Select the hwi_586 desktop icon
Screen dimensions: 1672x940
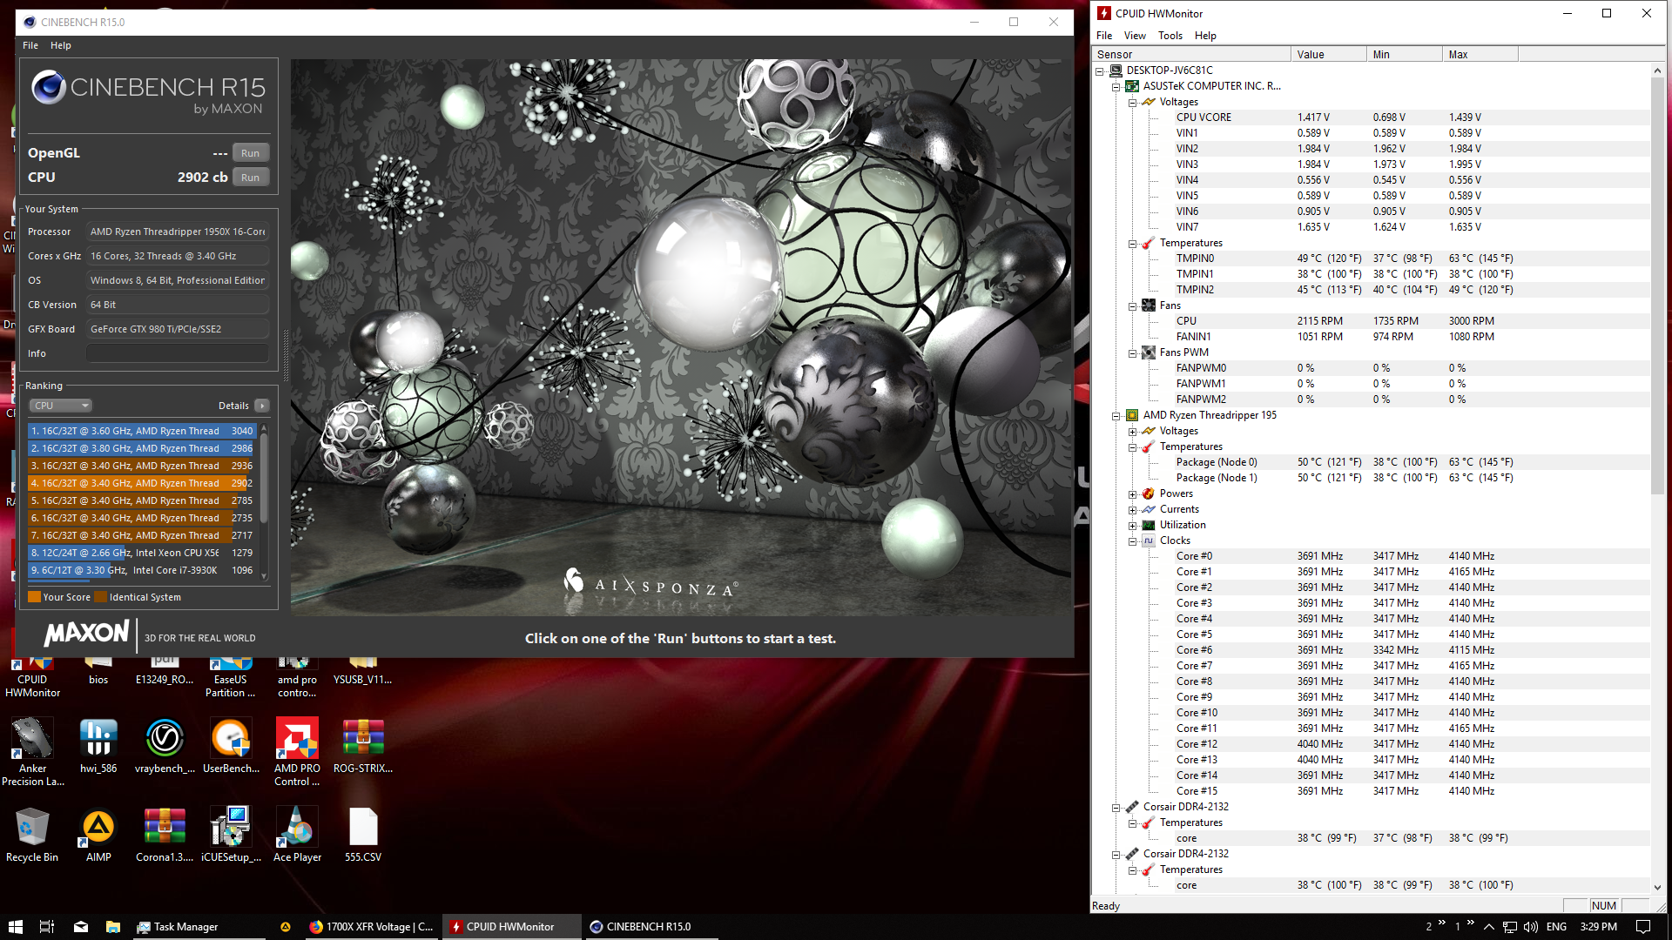click(x=98, y=746)
